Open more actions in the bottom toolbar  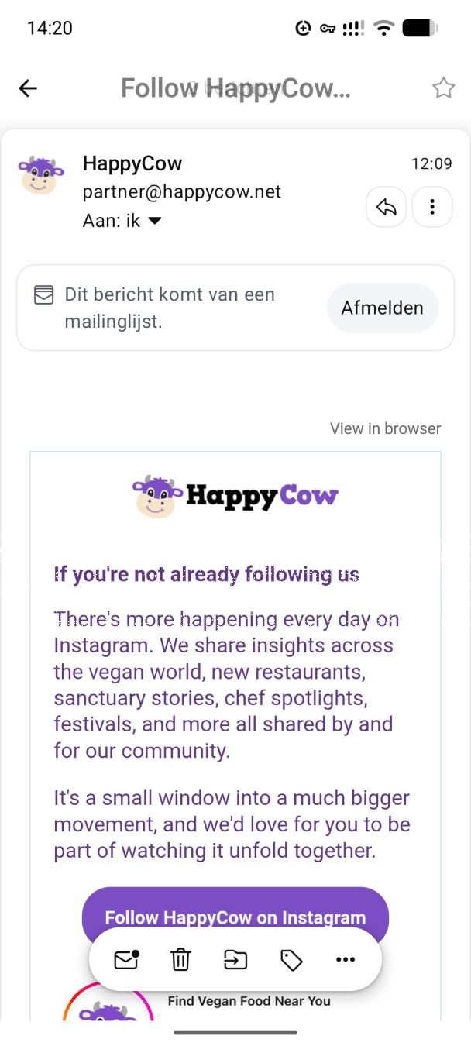(346, 959)
